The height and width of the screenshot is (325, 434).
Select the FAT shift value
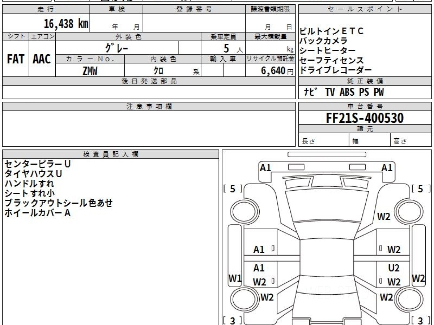(x=16, y=59)
